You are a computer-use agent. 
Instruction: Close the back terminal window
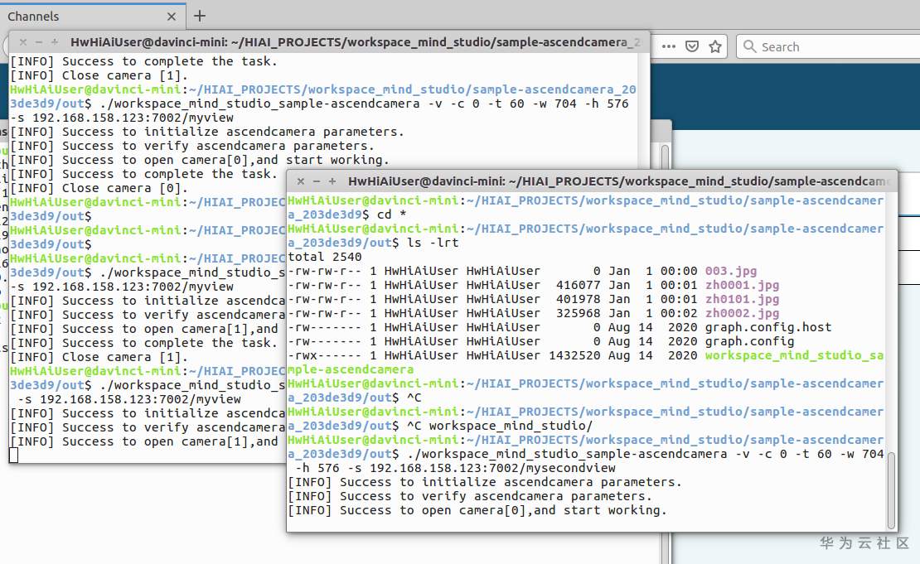pyautogui.click(x=23, y=42)
